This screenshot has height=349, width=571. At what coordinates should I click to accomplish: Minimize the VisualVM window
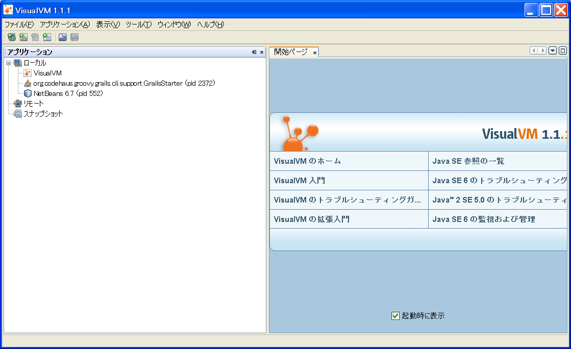[x=531, y=10]
